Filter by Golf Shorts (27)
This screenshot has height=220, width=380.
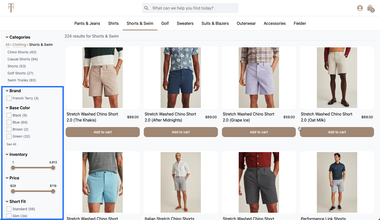point(20,73)
